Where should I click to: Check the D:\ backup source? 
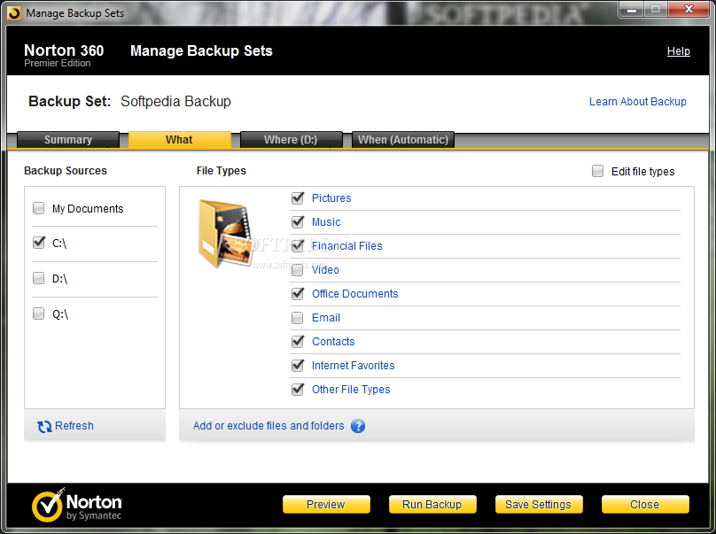(39, 278)
